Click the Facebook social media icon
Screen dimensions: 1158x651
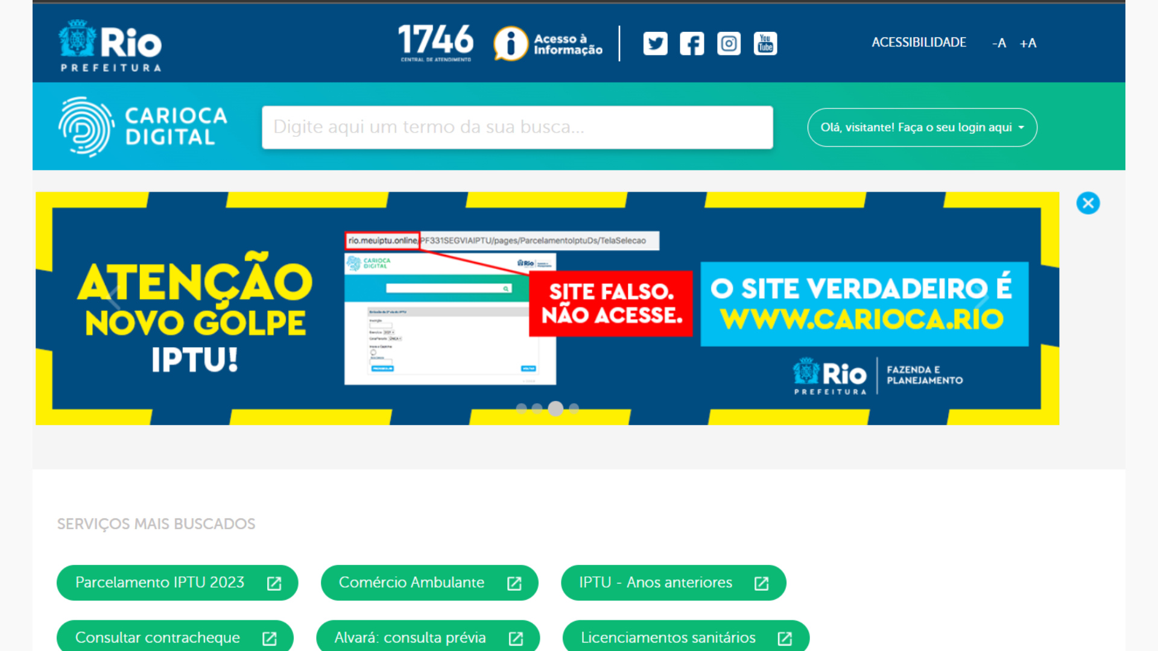click(692, 43)
